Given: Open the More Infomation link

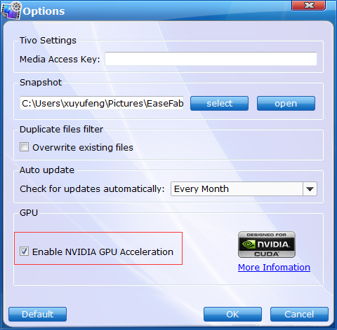Looking at the screenshot, I should (x=274, y=267).
